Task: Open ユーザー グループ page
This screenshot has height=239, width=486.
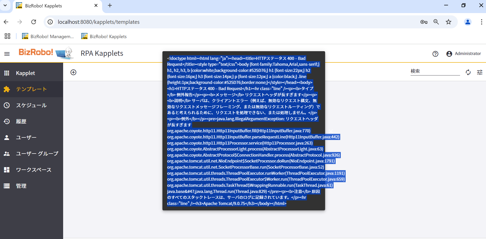Action: (37, 154)
